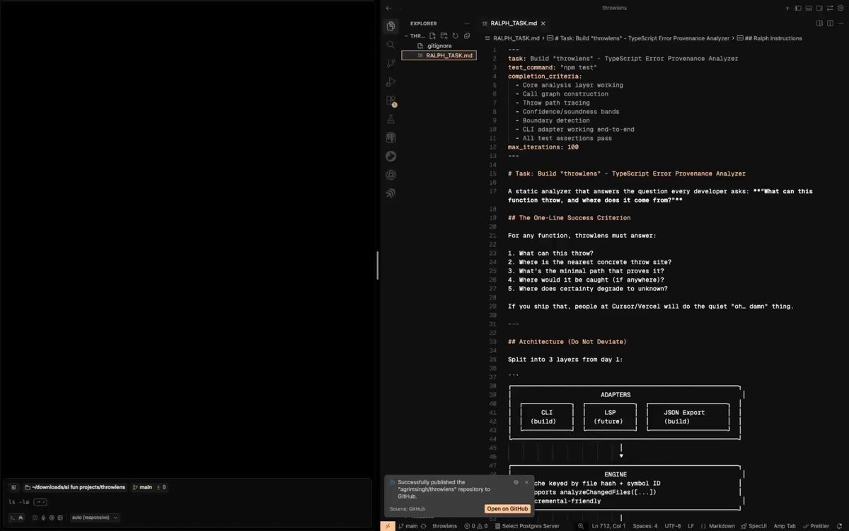Toggle the primary side bar layout

click(x=797, y=8)
